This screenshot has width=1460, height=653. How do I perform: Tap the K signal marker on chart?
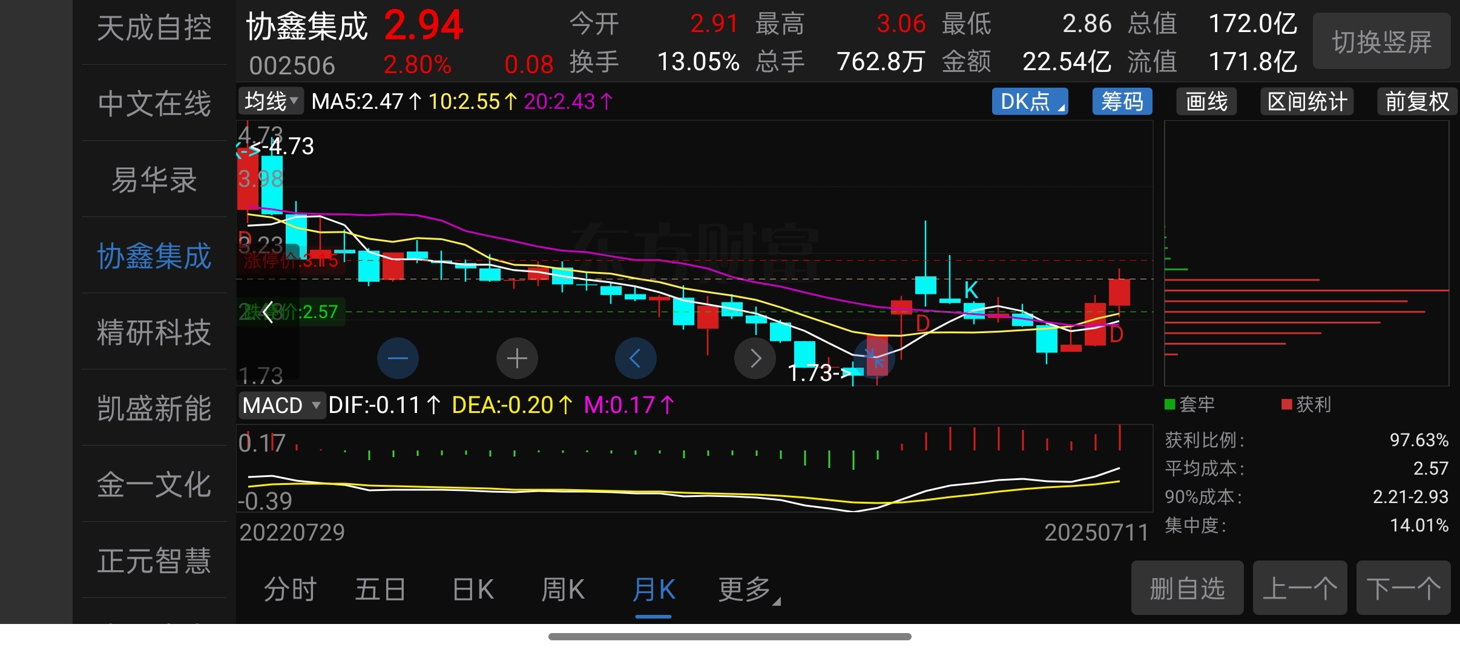(971, 290)
